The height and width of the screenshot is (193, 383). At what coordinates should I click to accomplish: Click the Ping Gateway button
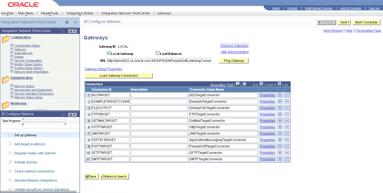click(x=233, y=61)
